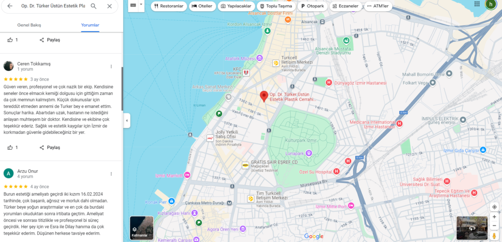Open the Google logo on map
Screen dimensions: 502x242
[314, 236]
